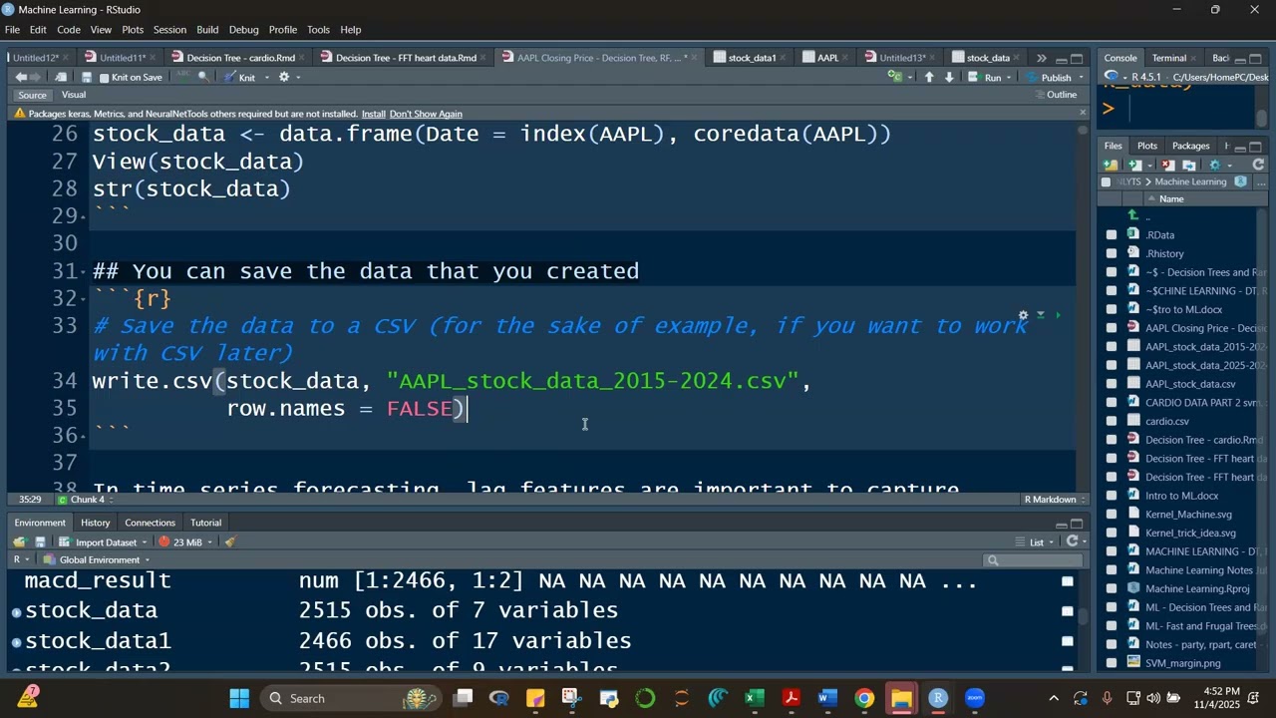This screenshot has width=1276, height=718.
Task: Open the R Markdown file type selector
Action: (x=1055, y=499)
